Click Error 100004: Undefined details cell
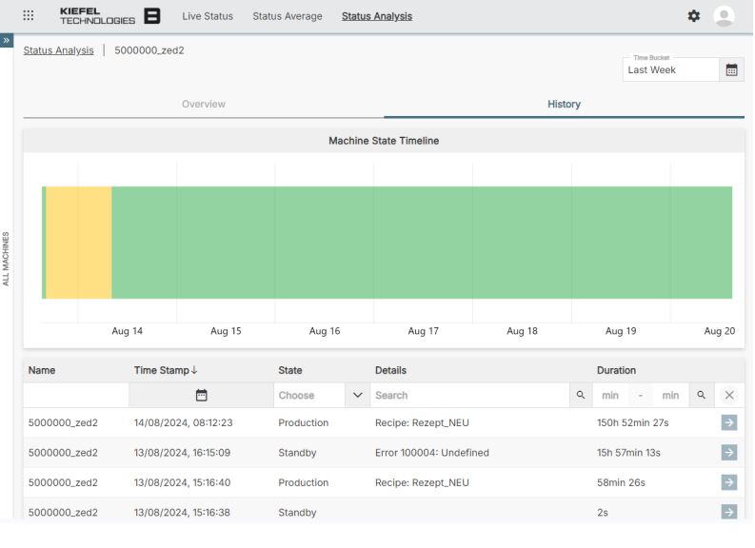Screen dimensions: 755x548 pos(432,452)
